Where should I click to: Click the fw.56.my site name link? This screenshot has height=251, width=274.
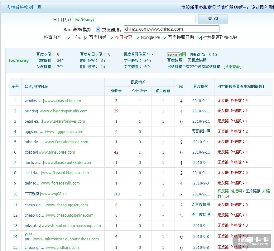click(x=19, y=61)
